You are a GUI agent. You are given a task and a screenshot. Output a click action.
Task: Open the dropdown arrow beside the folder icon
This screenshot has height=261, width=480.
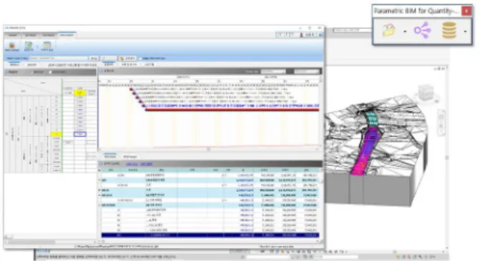[405, 31]
